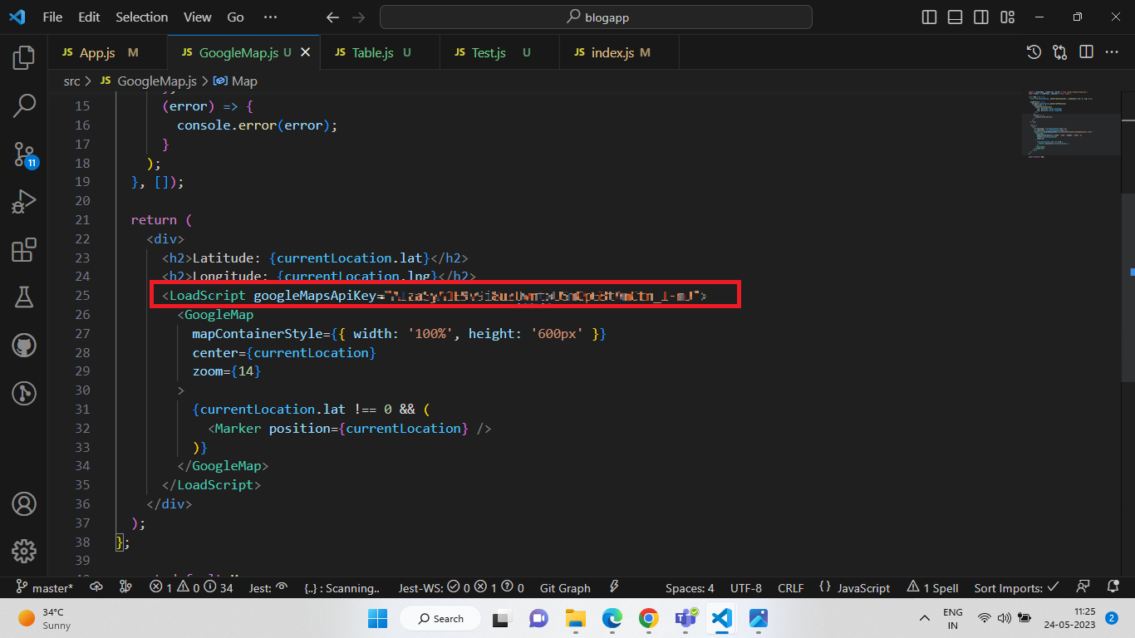Viewport: 1135px width, 638px height.
Task: Open the Run and Debug view
Action: click(x=24, y=202)
